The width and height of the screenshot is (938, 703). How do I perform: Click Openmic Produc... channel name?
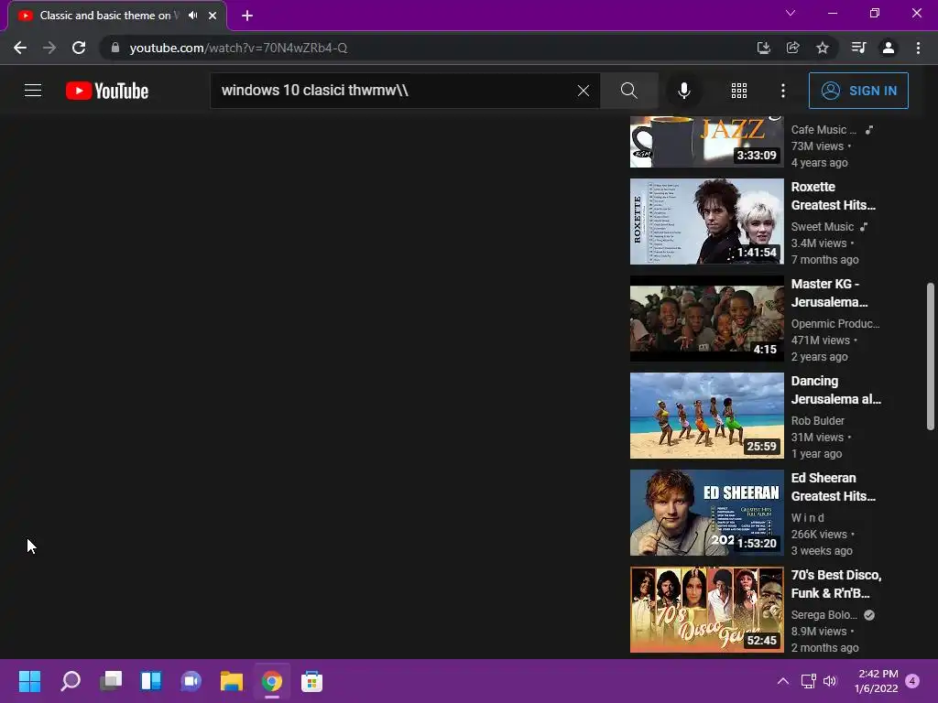835,323
